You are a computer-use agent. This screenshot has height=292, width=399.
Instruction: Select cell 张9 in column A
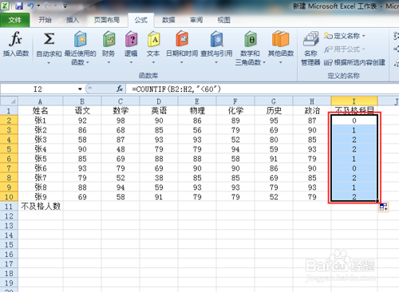(x=41, y=197)
